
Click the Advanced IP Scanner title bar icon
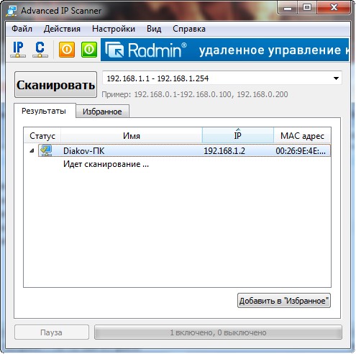tap(12, 11)
